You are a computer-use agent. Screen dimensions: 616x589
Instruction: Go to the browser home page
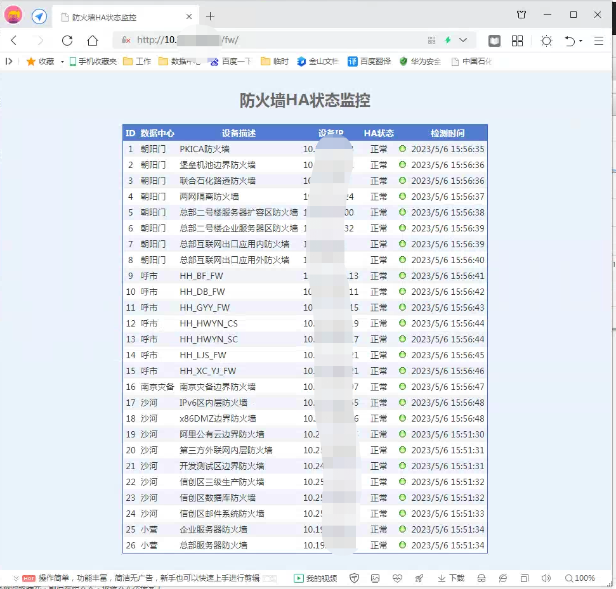click(x=93, y=41)
